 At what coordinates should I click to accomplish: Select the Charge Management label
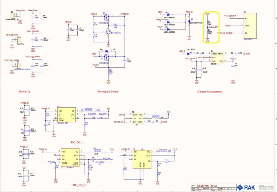coord(210,91)
